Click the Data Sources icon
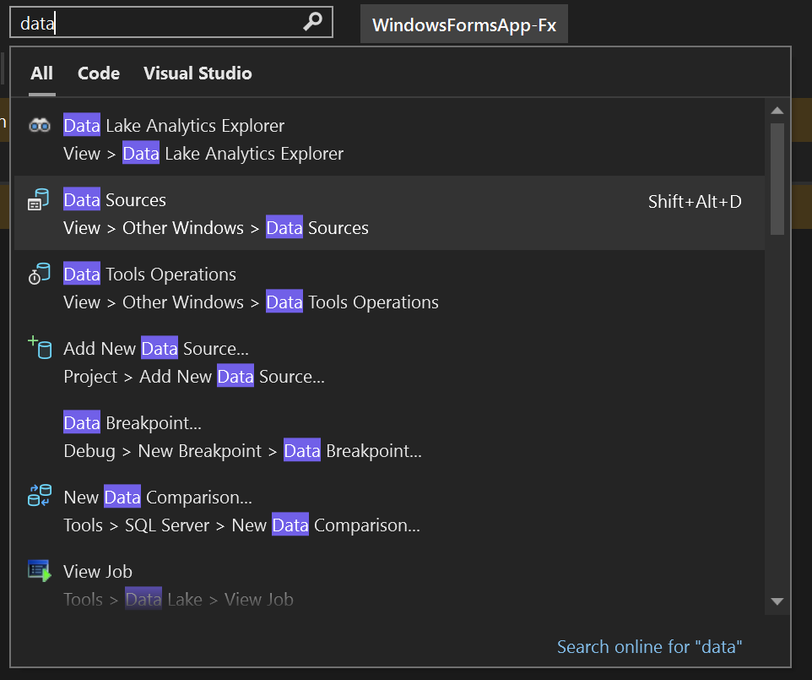Viewport: 812px width, 680px height. 40,200
